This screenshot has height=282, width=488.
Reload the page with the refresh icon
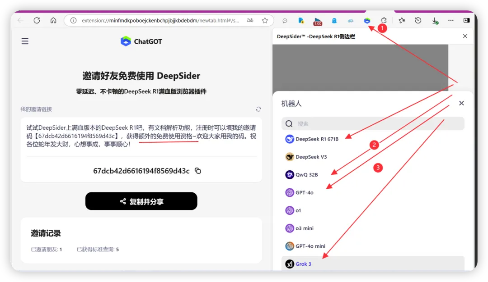(x=37, y=20)
